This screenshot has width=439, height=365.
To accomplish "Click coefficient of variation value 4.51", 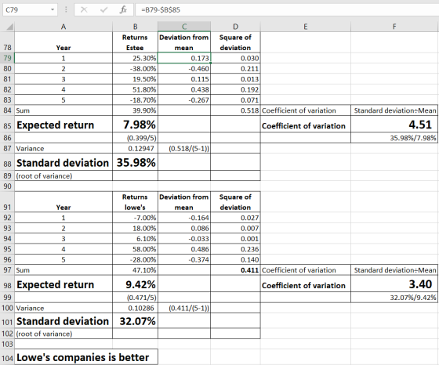I will [x=394, y=125].
